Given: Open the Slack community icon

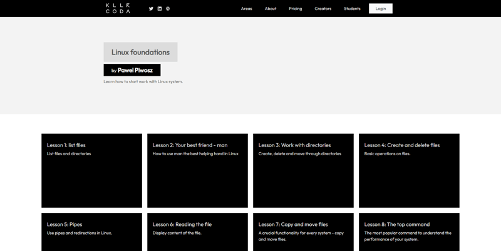Looking at the screenshot, I should click(168, 9).
